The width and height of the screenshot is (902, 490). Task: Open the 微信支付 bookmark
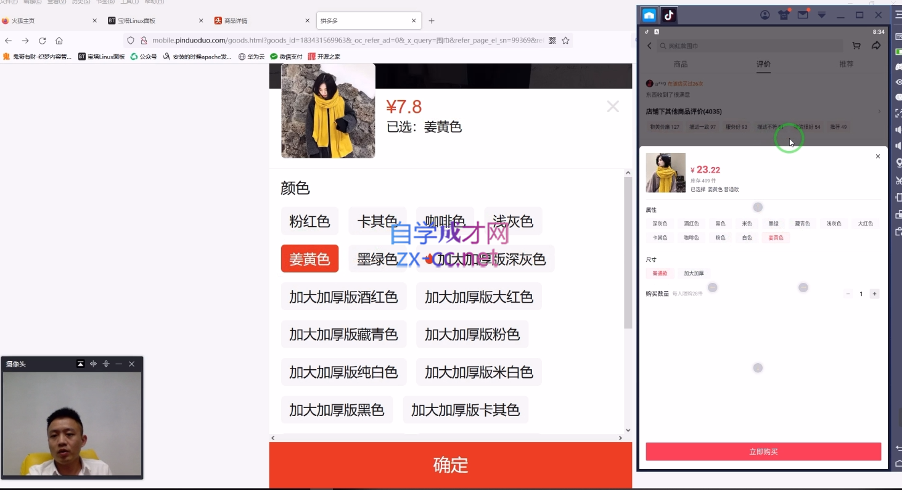pyautogui.click(x=286, y=57)
